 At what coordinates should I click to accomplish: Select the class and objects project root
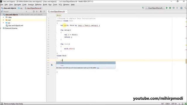coord(23,15)
